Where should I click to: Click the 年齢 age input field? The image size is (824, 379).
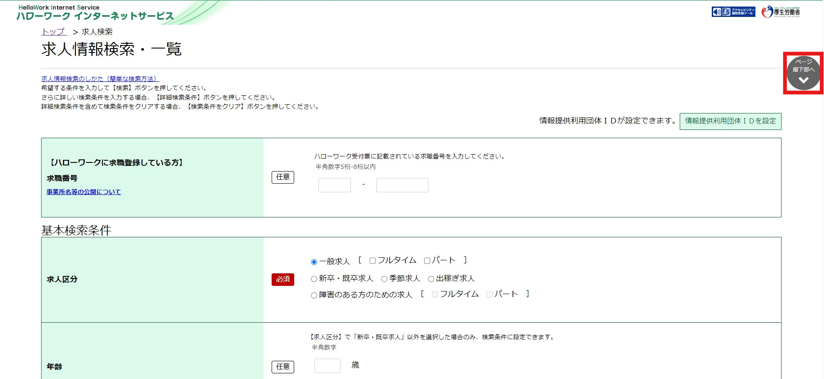point(327,366)
